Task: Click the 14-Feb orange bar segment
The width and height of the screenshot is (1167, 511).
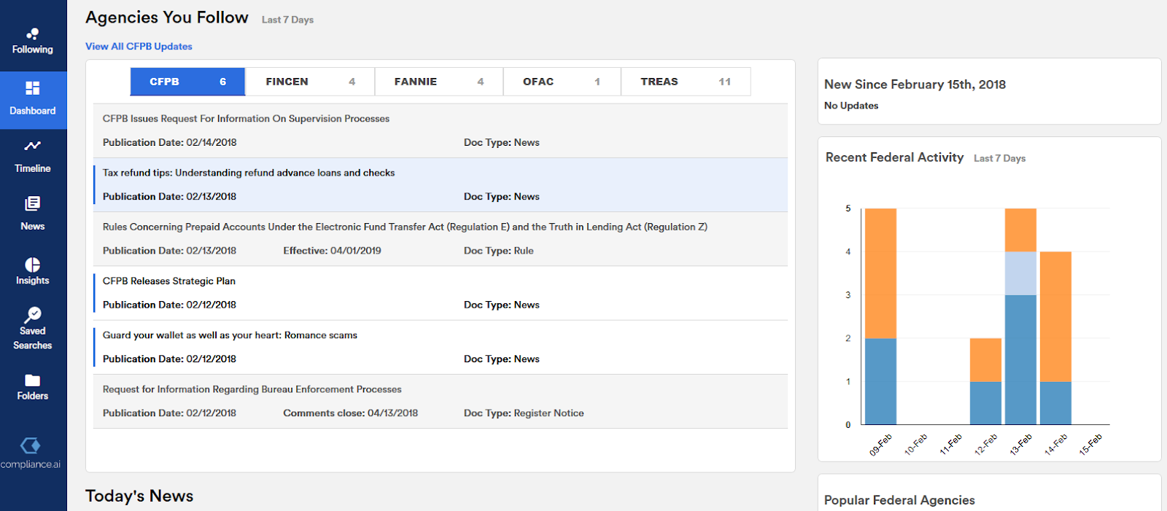Action: coord(1055,316)
